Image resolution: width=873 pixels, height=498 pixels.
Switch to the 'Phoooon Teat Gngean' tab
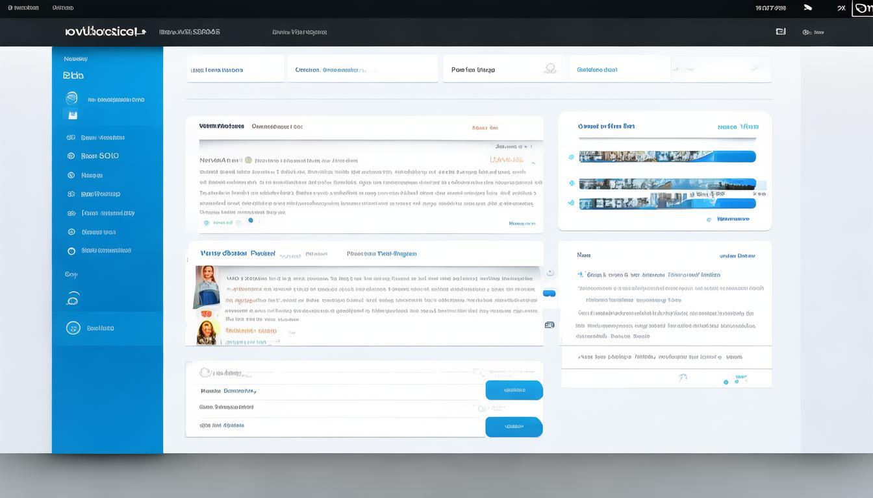(x=381, y=254)
